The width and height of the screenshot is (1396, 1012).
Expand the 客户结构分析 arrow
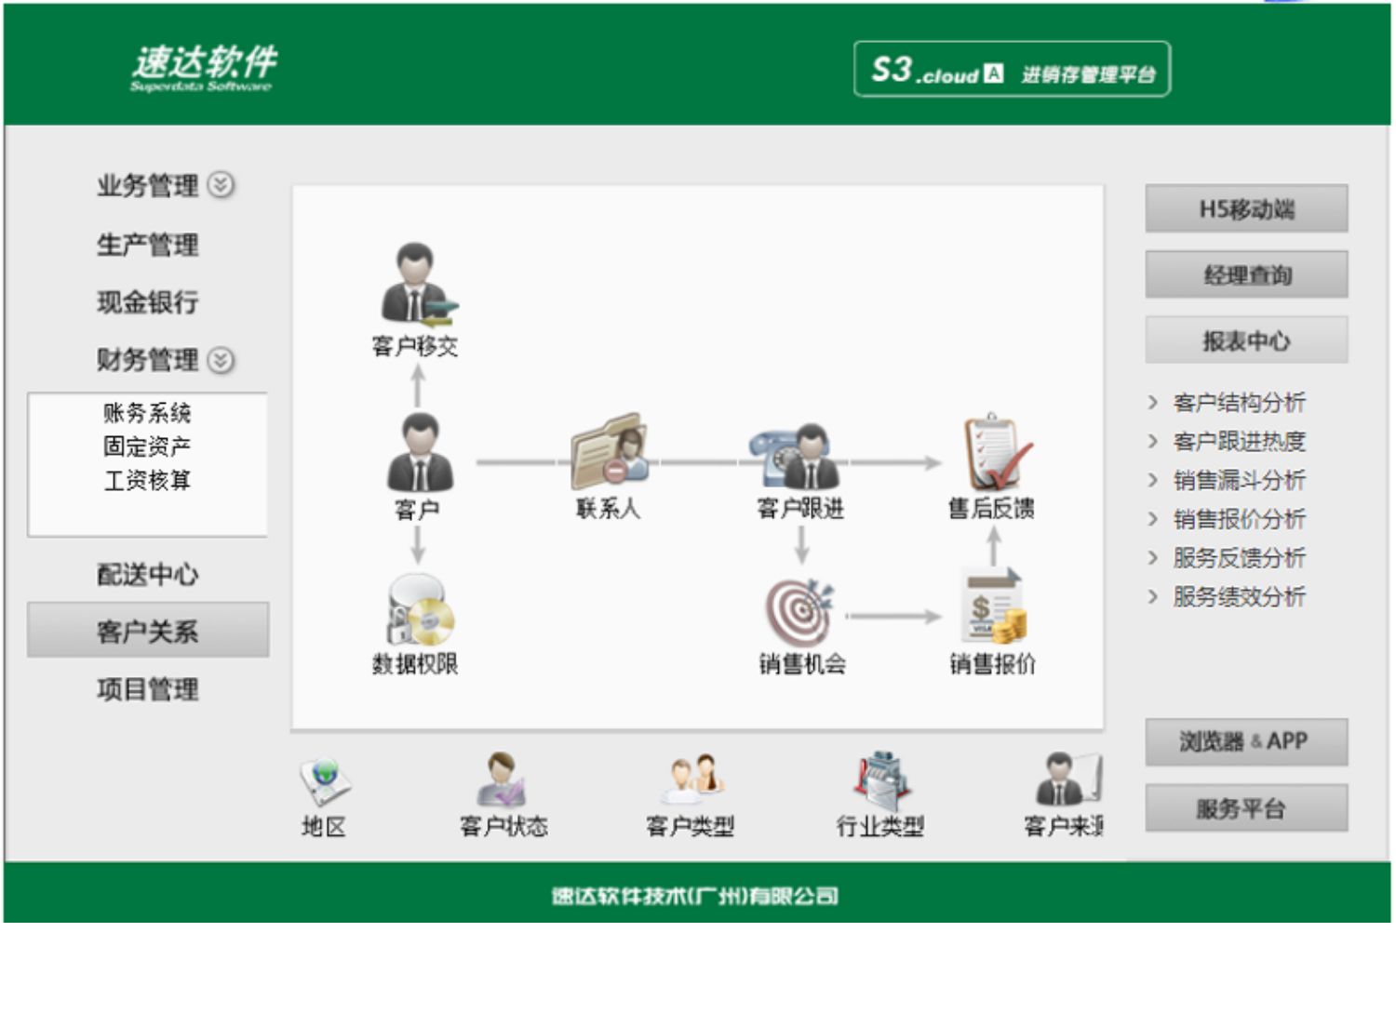(1153, 403)
